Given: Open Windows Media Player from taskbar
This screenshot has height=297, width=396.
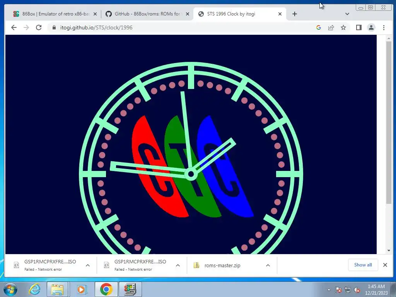Looking at the screenshot, I should (81, 289).
